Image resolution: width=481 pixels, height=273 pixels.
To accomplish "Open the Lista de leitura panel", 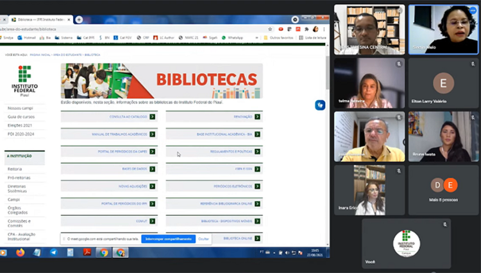I will pyautogui.click(x=312, y=38).
